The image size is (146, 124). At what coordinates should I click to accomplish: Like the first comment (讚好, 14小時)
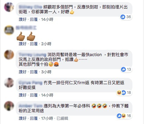point(23,19)
